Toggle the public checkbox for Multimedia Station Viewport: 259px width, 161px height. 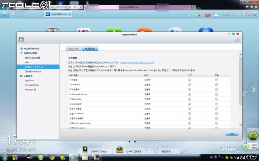click(190, 94)
